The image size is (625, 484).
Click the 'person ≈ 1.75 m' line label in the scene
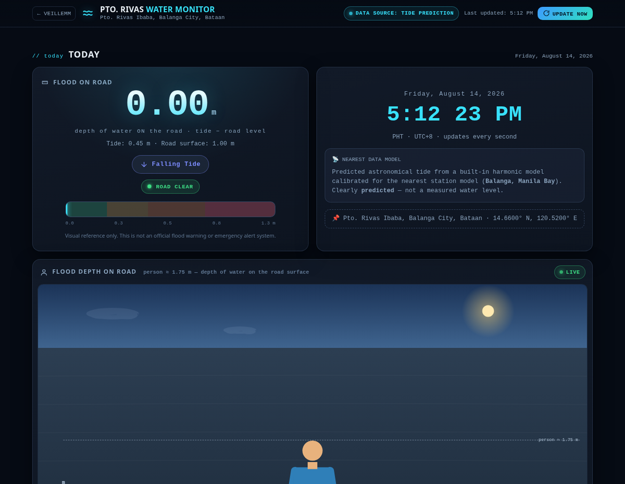pyautogui.click(x=558, y=440)
